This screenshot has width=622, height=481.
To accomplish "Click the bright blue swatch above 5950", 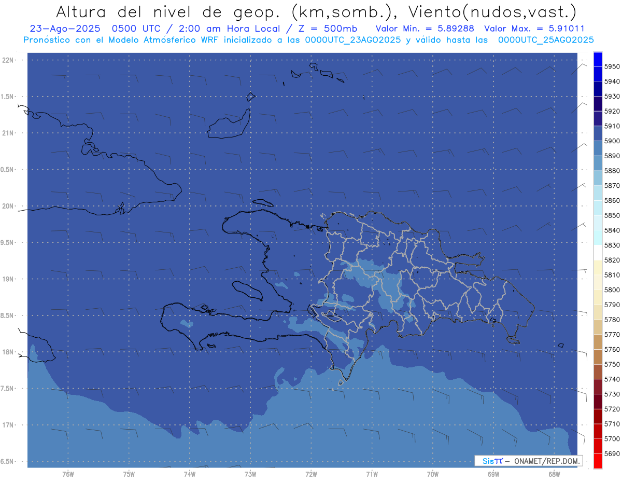I will pos(598,59).
